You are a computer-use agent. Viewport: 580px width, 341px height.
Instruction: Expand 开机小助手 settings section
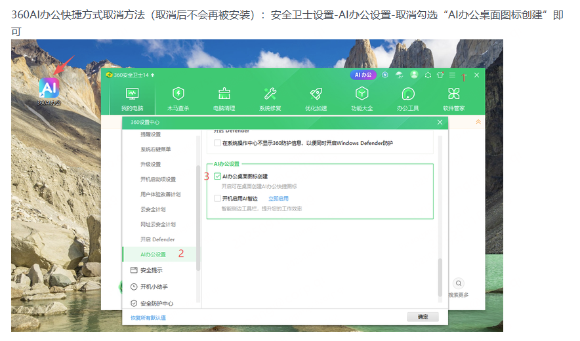click(155, 287)
